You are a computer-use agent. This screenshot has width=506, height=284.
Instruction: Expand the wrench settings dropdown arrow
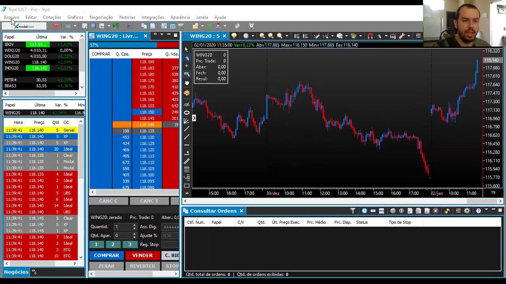(408, 36)
